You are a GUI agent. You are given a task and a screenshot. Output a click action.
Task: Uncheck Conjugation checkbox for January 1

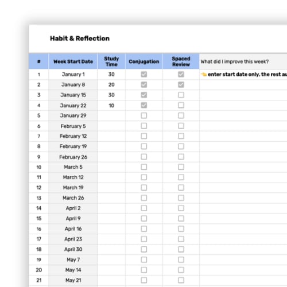point(144,74)
